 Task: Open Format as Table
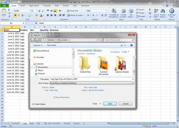tap(124, 13)
